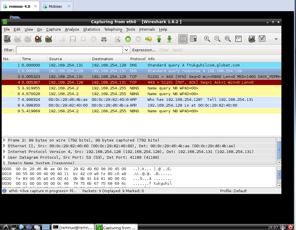Click the Print packets icon
296x230 pixels.
tap(104, 39)
